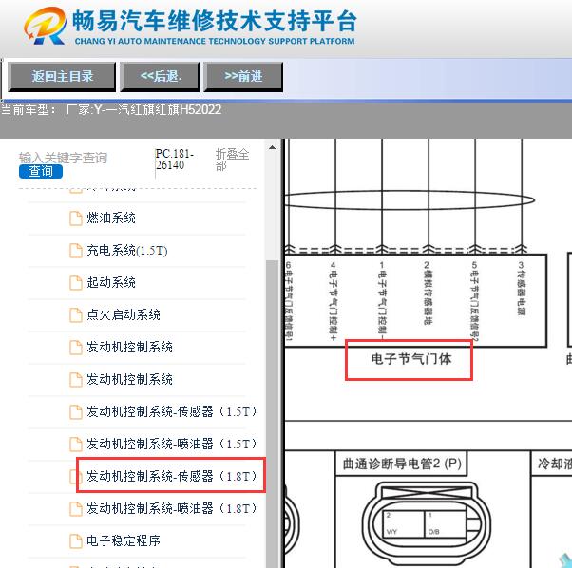This screenshot has height=568, width=572.
Task: Click the tree panel vertical scrollbar thumb
Action: pyautogui.click(x=272, y=412)
